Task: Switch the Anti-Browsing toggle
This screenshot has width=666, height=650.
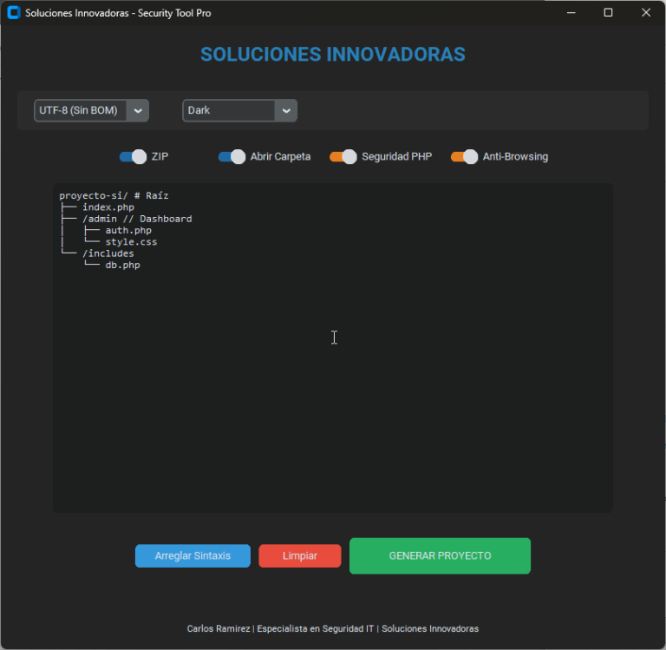Action: [x=464, y=157]
